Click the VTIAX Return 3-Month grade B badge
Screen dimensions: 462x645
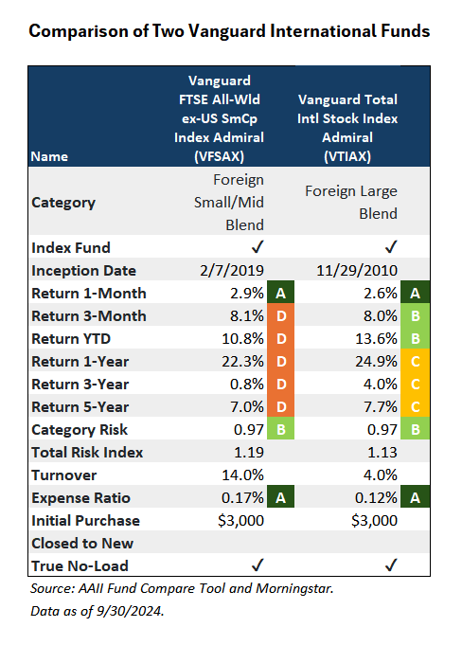tap(416, 315)
